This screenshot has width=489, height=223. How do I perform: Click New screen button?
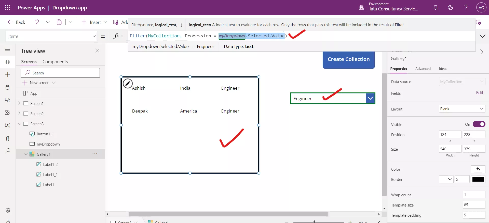click(x=39, y=83)
